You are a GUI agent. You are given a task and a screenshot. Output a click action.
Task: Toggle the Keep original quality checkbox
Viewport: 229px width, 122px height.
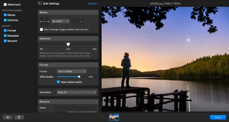58,82
